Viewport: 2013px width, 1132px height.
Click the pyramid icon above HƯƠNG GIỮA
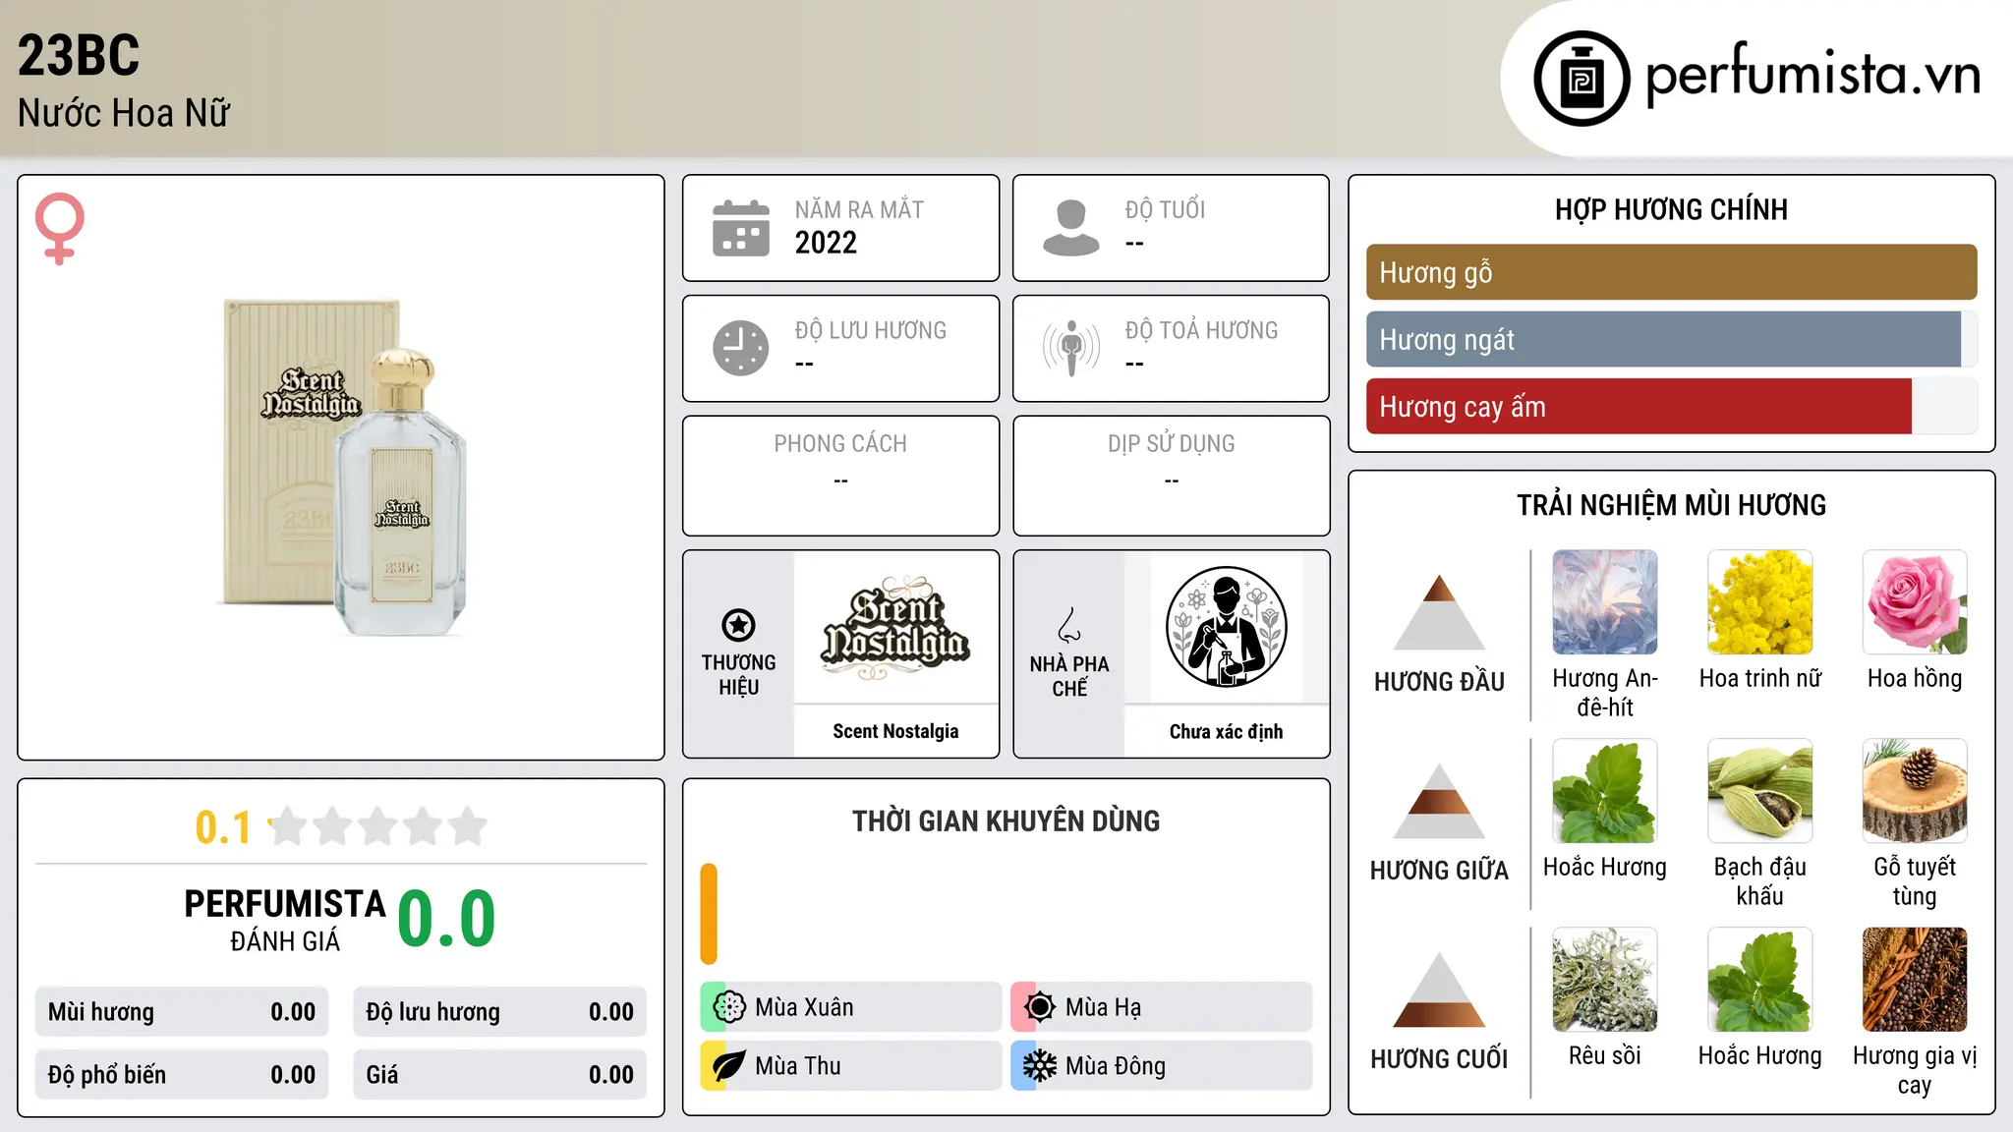[x=1439, y=801]
